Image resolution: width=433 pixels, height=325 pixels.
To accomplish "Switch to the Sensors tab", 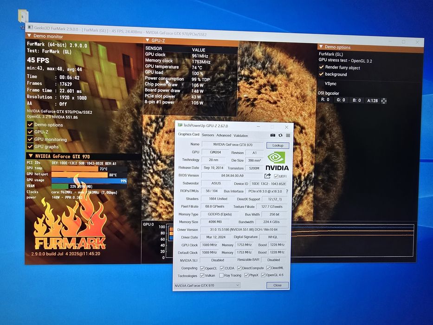I will (207, 135).
